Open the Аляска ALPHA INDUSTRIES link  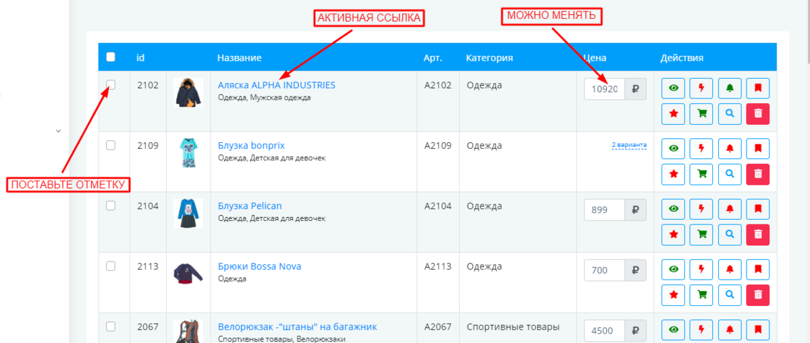pos(277,86)
